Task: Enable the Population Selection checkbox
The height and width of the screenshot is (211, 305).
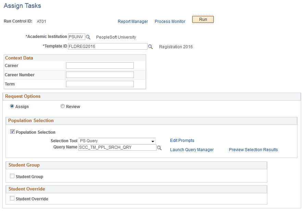Action: click(x=13, y=131)
